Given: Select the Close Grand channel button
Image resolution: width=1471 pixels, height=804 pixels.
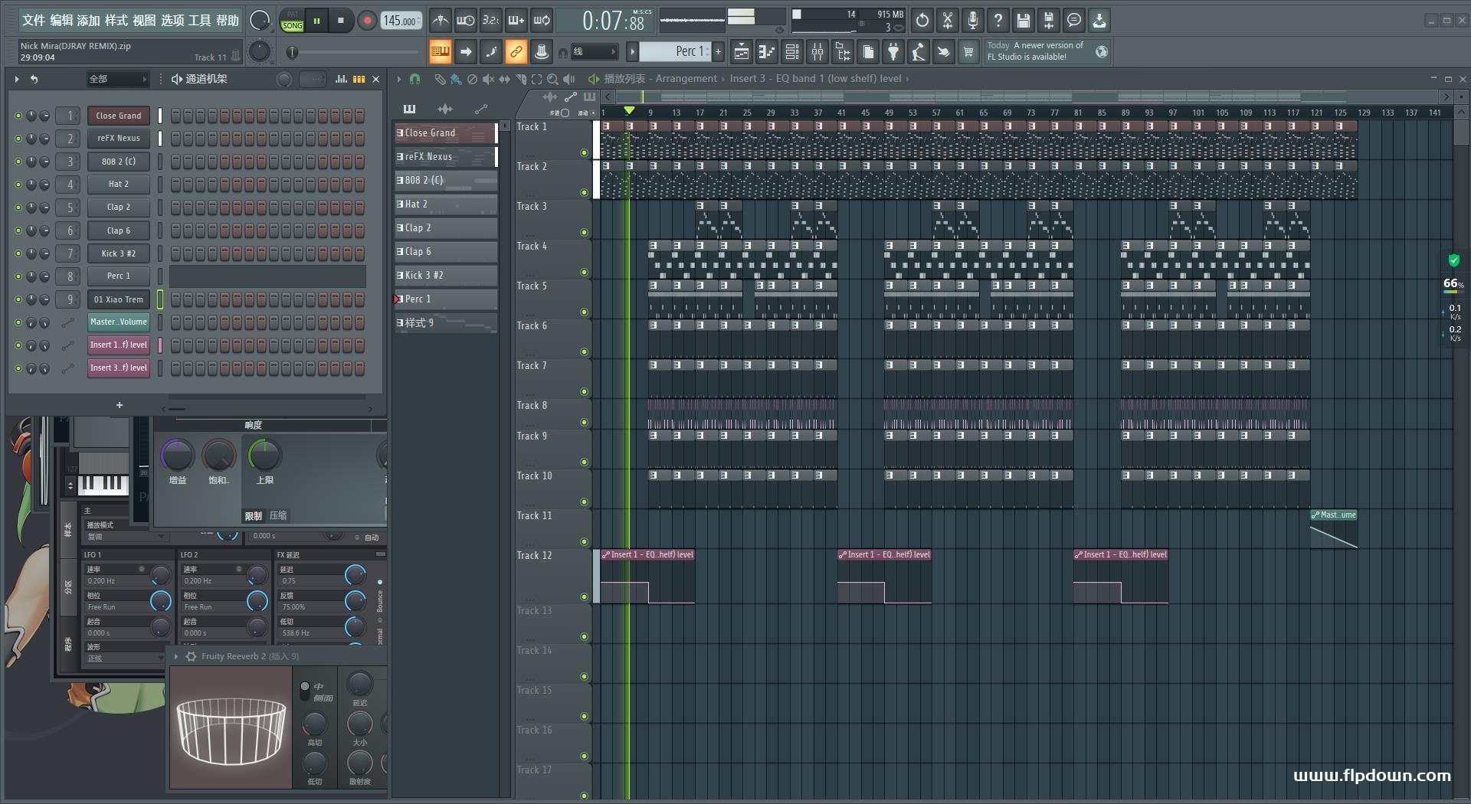Looking at the screenshot, I should pos(118,116).
